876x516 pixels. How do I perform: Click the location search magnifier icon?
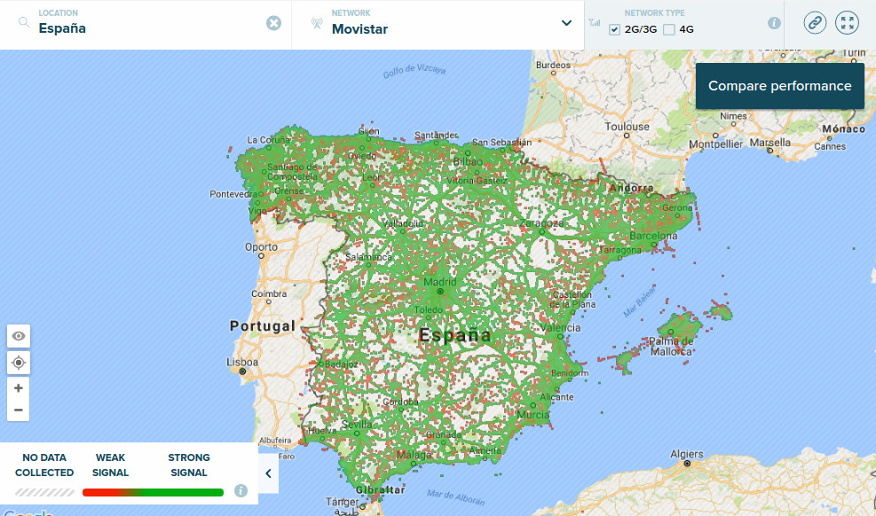tap(24, 22)
